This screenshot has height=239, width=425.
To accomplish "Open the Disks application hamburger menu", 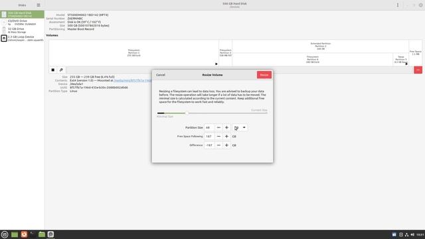I will coord(39,5).
